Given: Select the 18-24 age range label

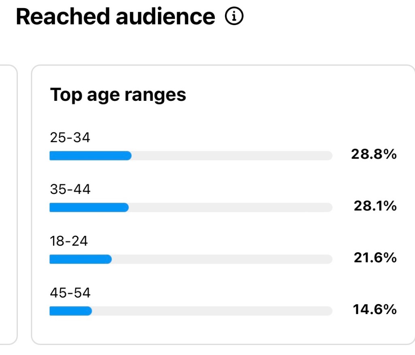Looking at the screenshot, I should 69,241.
